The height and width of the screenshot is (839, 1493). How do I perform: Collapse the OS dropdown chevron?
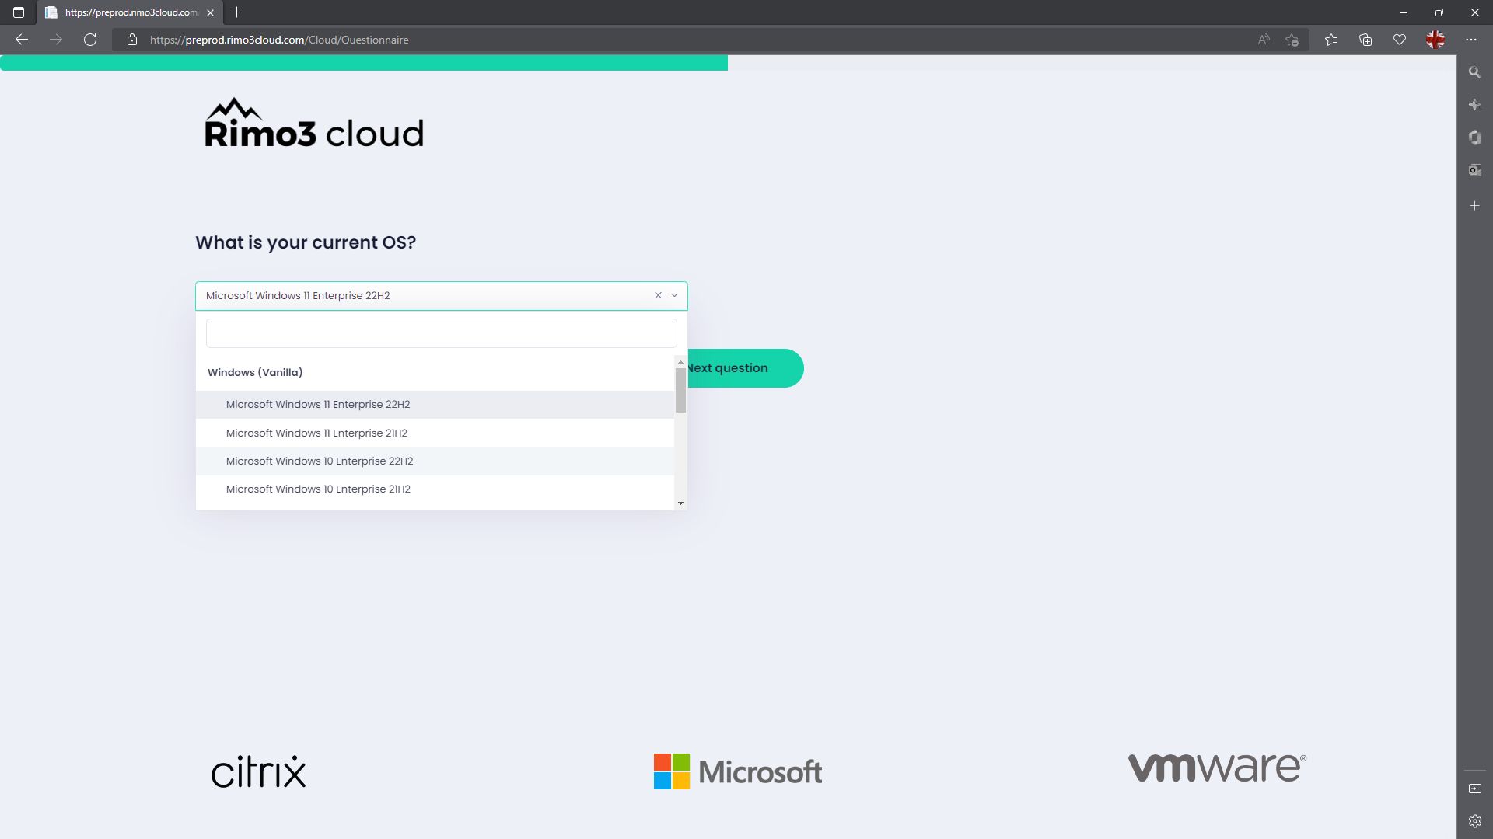pyautogui.click(x=674, y=295)
